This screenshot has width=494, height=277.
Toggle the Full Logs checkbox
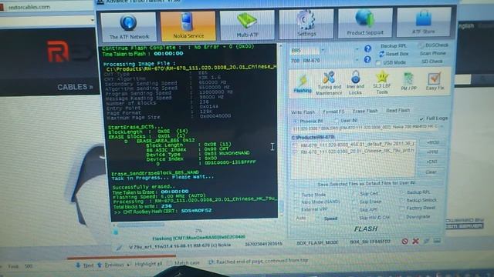tap(421, 118)
